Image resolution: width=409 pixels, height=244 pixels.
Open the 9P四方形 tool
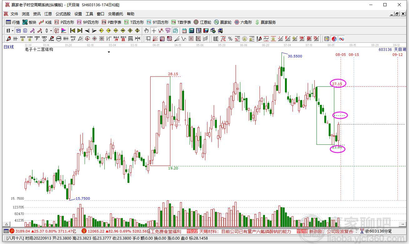(88, 22)
